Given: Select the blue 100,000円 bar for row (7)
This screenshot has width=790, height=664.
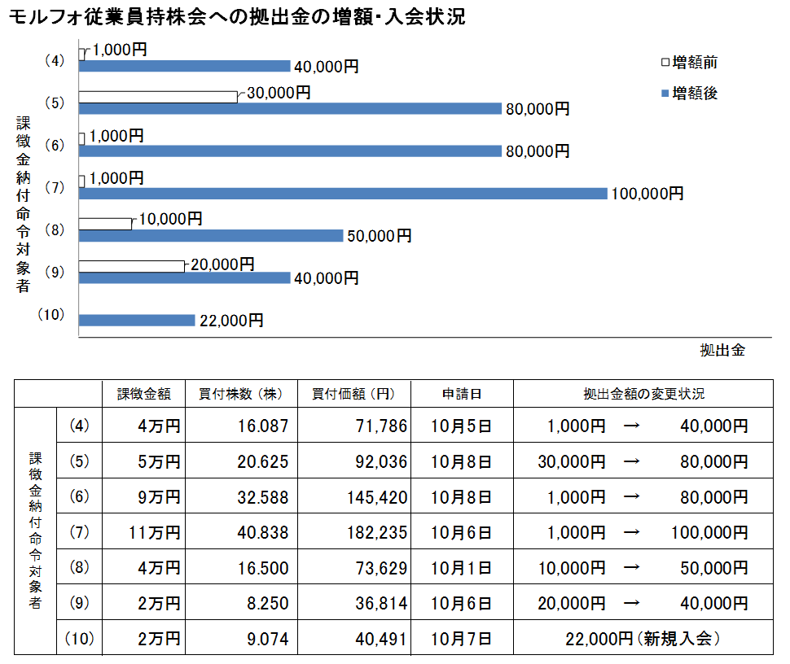Looking at the screenshot, I should tap(342, 193).
